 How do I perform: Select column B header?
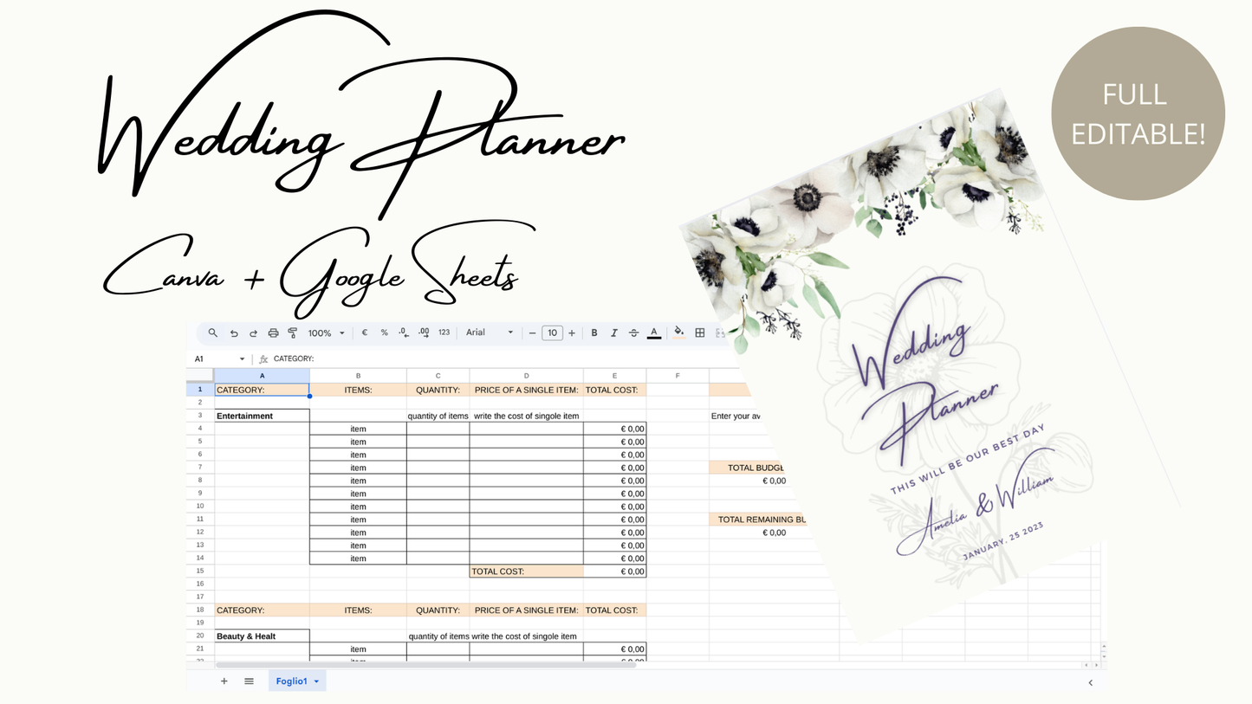coord(358,376)
